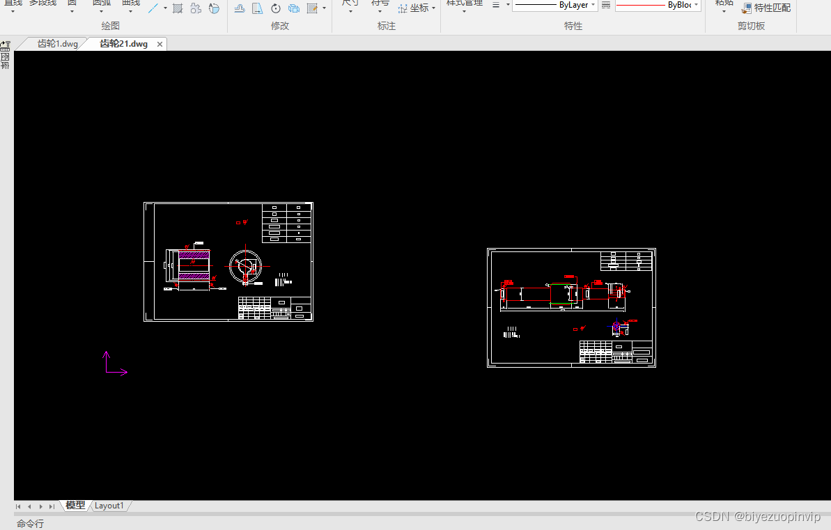Close the 齿轮21.dwg tab
The image size is (831, 530).
pos(160,44)
